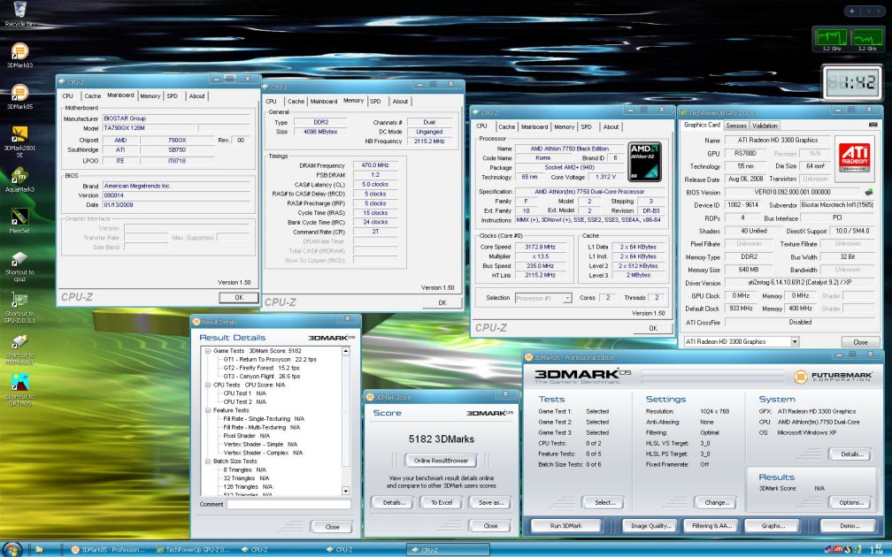Switch to the 3DMark05 - Professional taskbar button
Viewport: 892px width, 557px height.
[x=110, y=550]
